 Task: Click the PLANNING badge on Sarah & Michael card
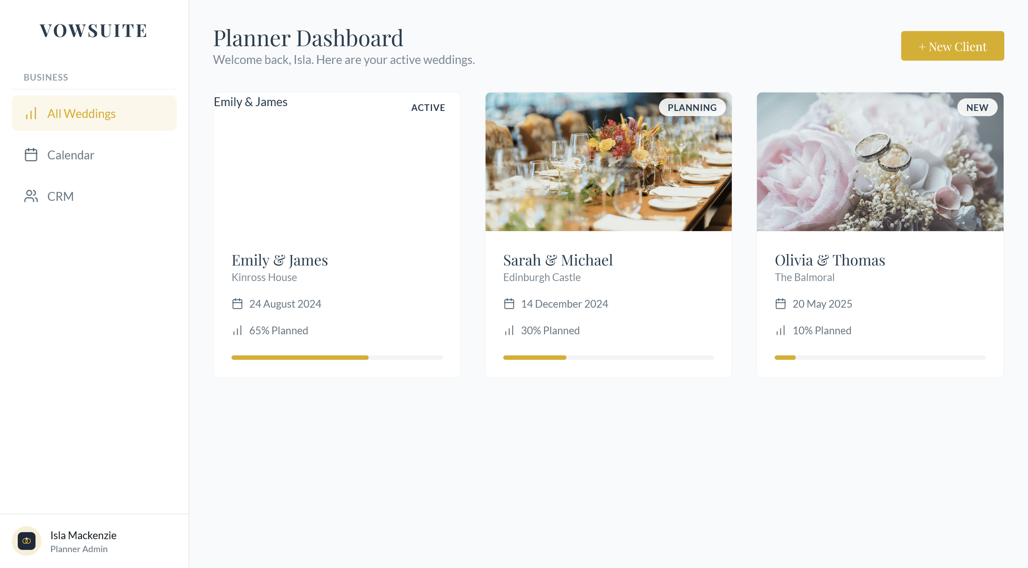(x=692, y=107)
